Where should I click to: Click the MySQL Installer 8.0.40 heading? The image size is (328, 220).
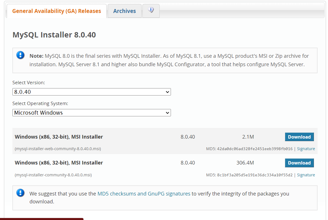click(x=54, y=35)
